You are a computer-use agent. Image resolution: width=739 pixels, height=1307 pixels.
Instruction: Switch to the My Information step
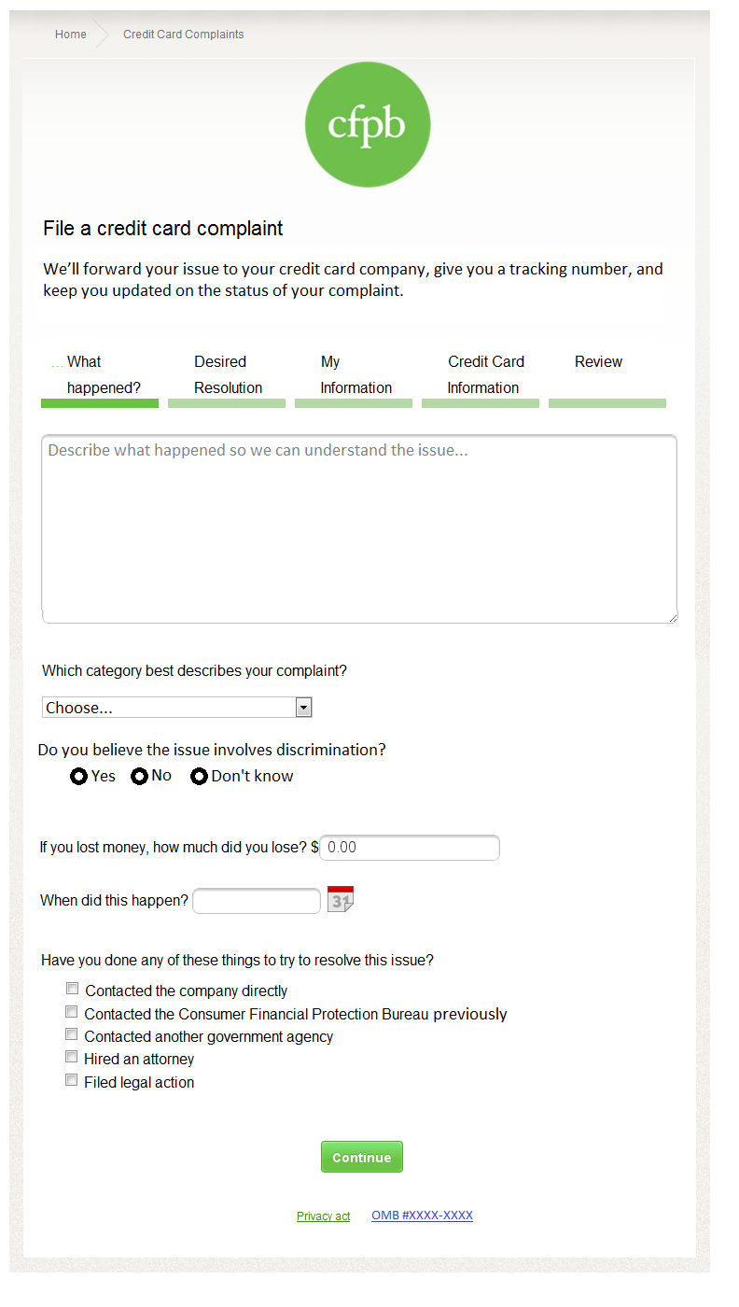point(355,375)
